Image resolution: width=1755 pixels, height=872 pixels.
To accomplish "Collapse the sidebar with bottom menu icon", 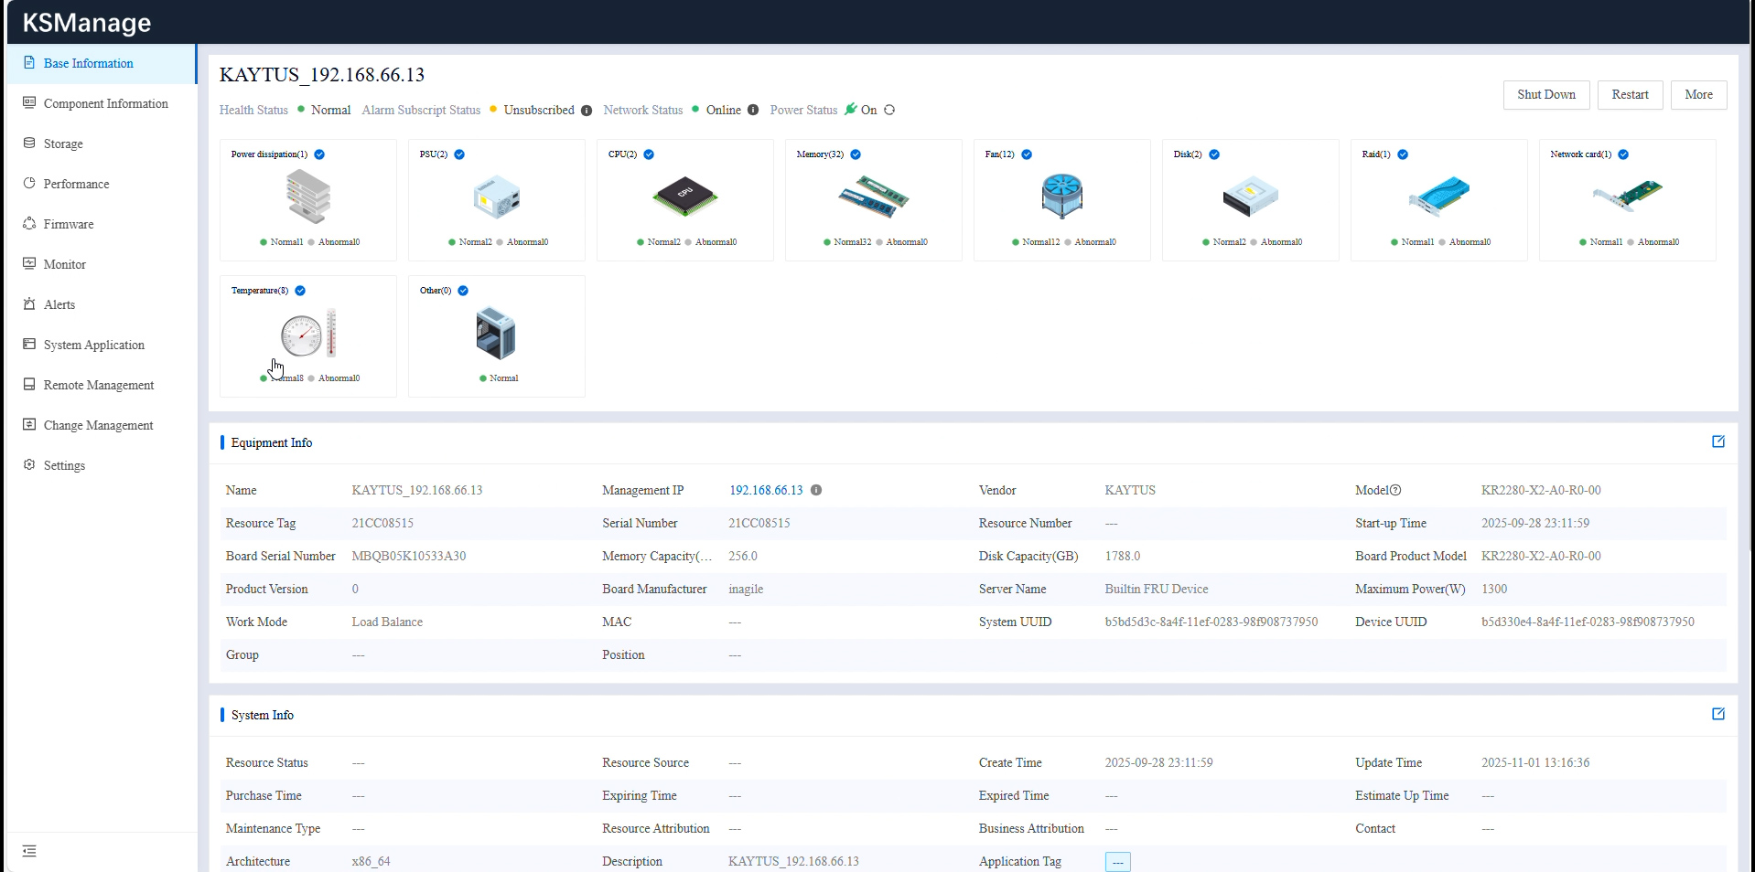I will 29,851.
